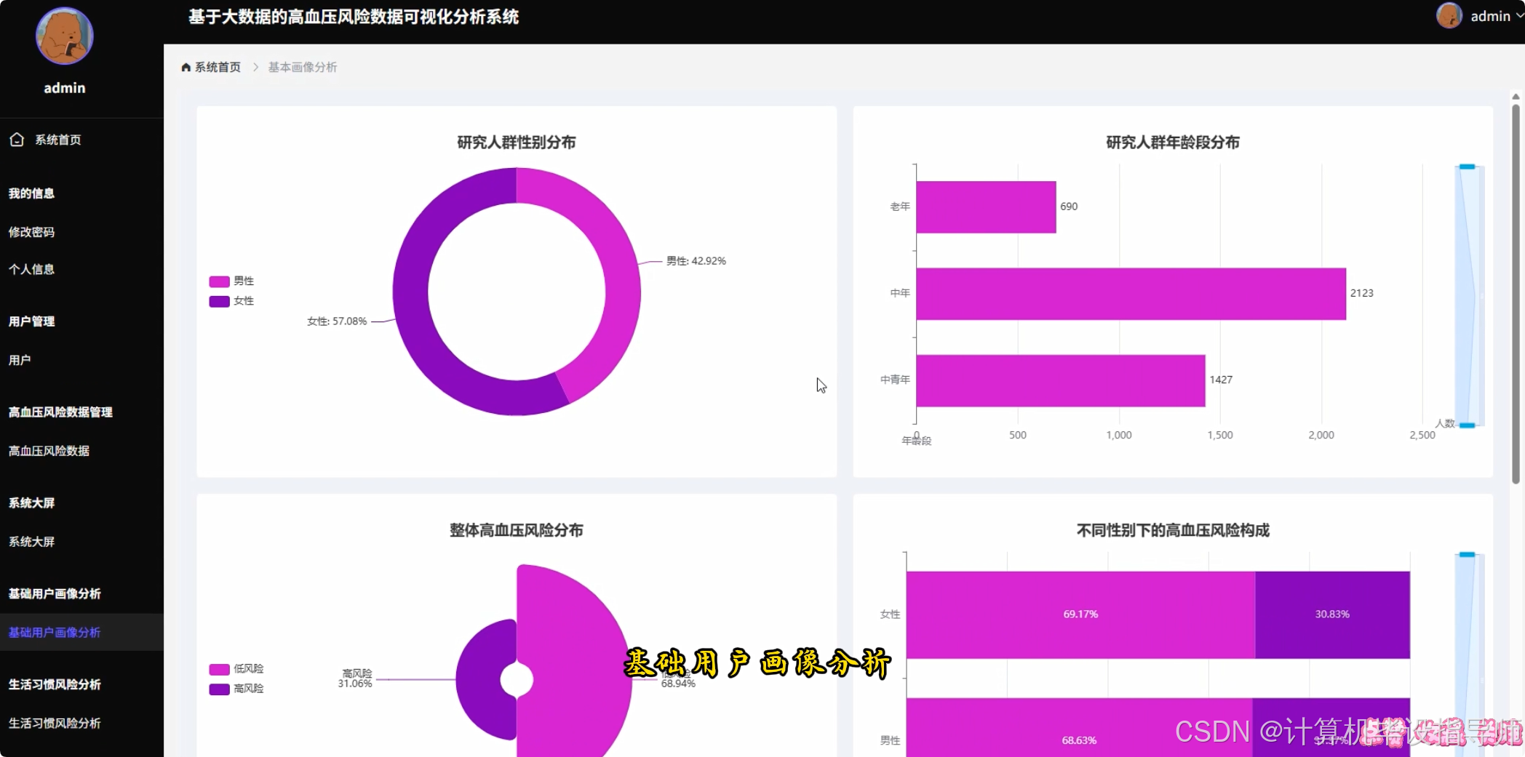Open 生活习惯风险分析 from the sidebar
The width and height of the screenshot is (1525, 757).
coord(54,724)
